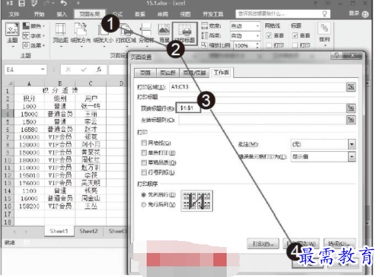Click the cancel X in the formula bar

tap(69, 70)
